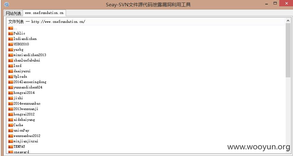
Task: Maximize the Seay-SVN window
Action: 275,3
